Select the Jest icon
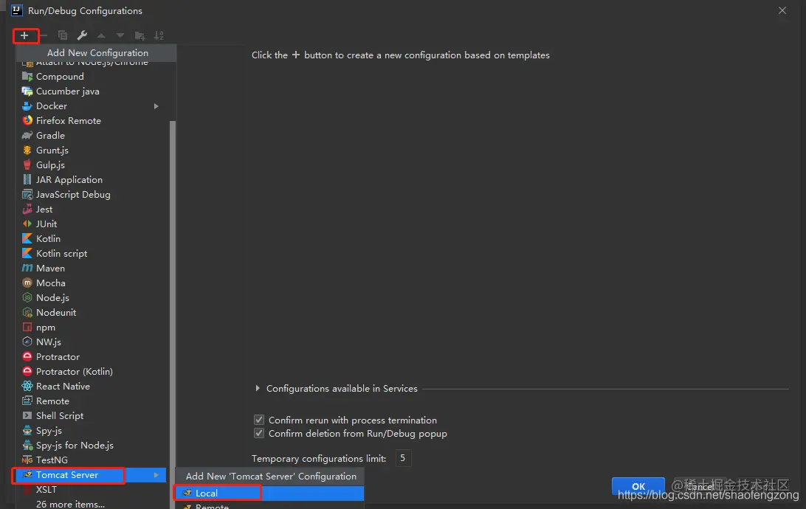Screen dimensions: 806x509 pos(27,210)
